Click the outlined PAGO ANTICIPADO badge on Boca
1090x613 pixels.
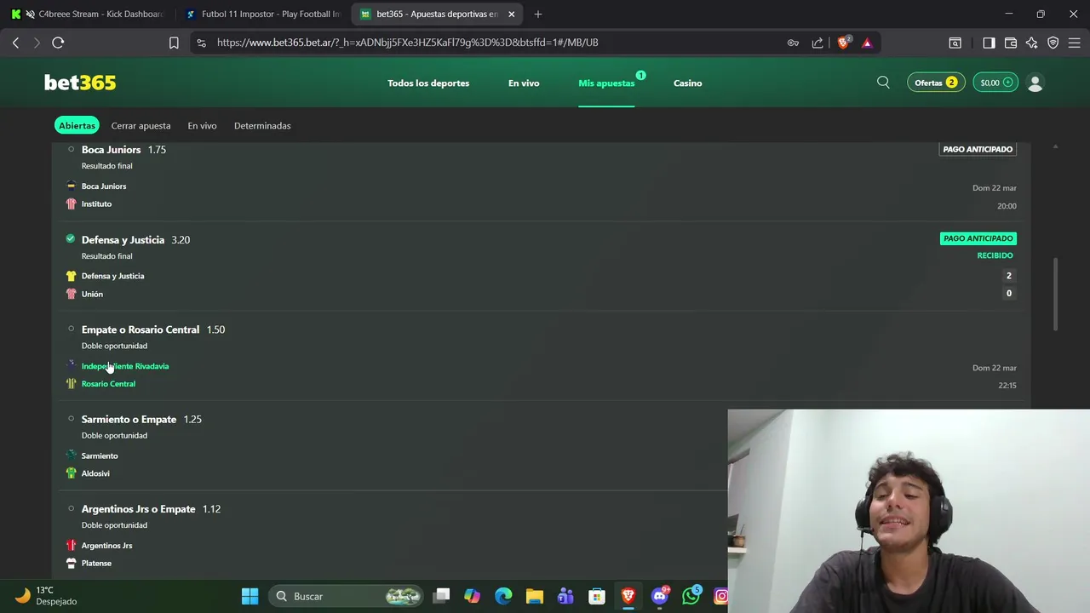coord(978,149)
